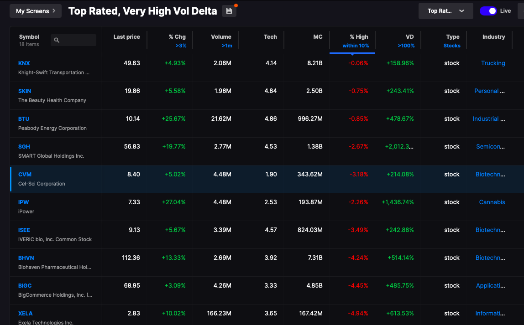Click XELA volume 166.23M
Image resolution: width=524 pixels, height=325 pixels.
[219, 313]
